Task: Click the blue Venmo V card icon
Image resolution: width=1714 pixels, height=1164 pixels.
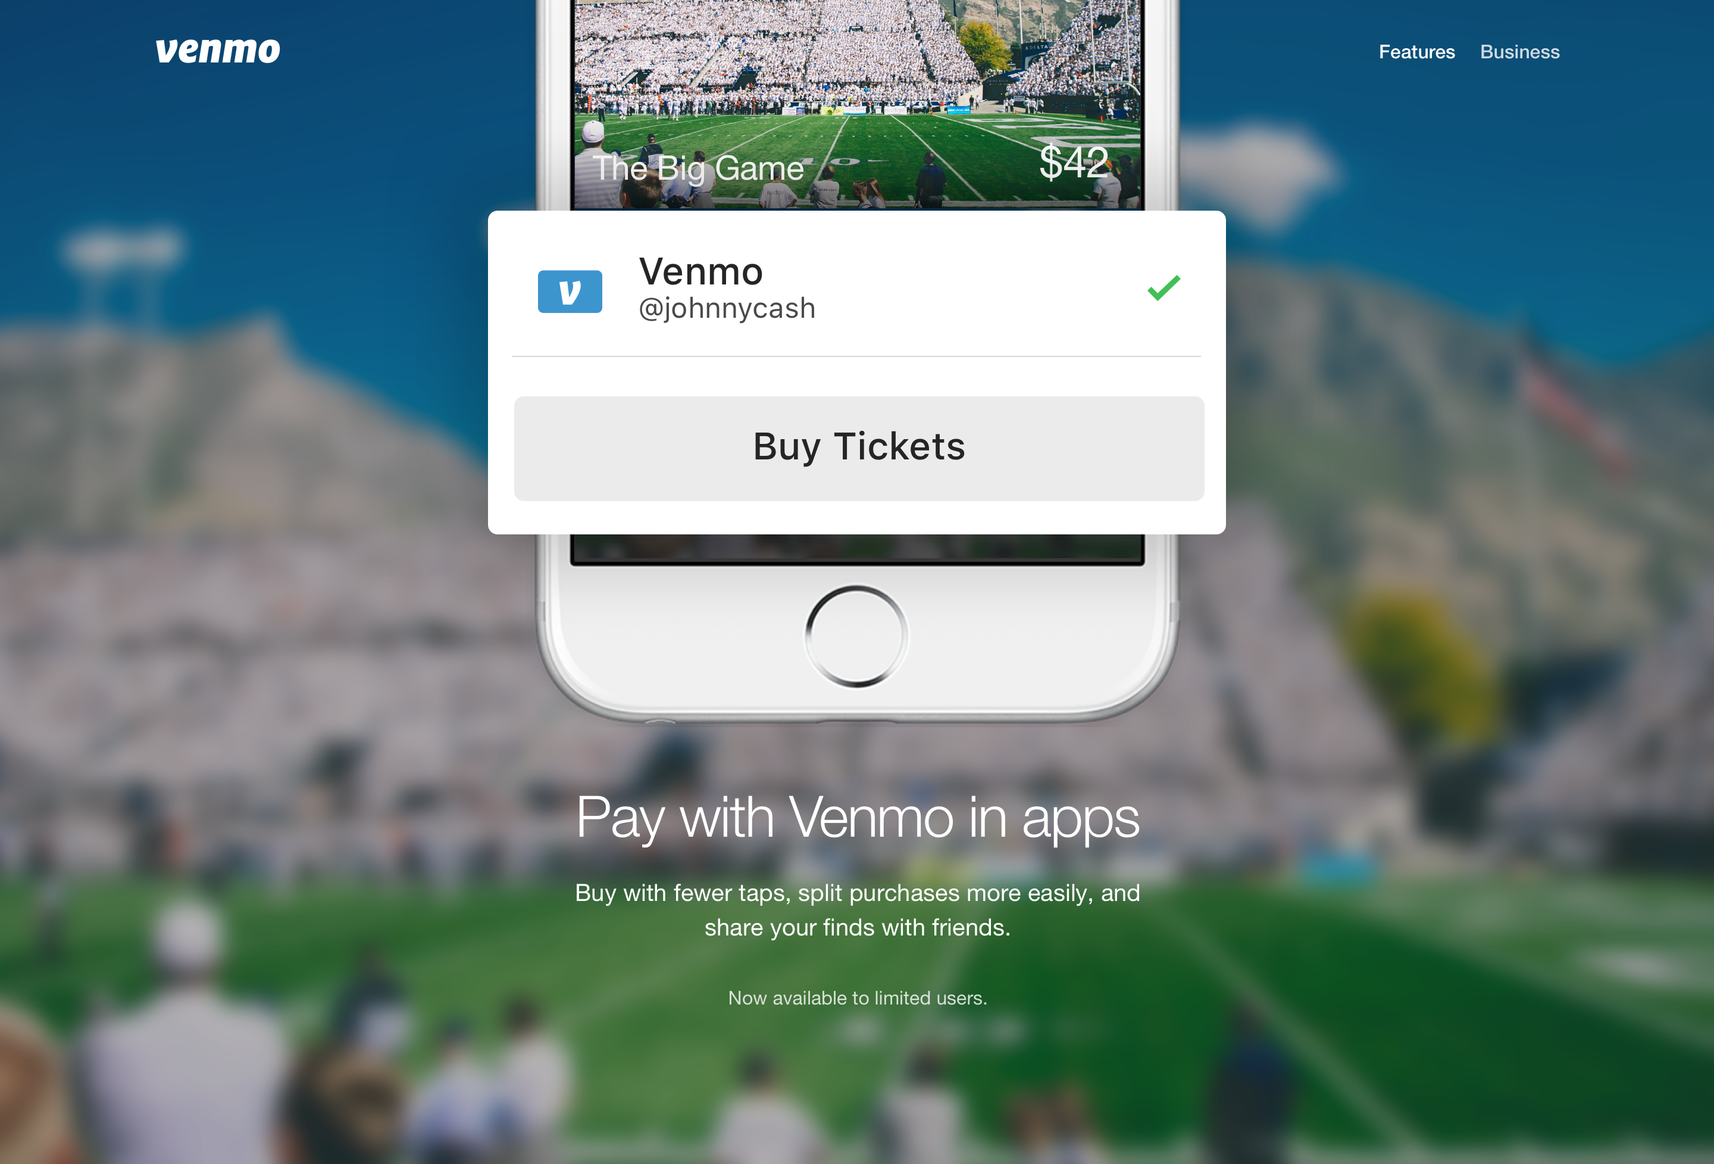Action: point(570,292)
